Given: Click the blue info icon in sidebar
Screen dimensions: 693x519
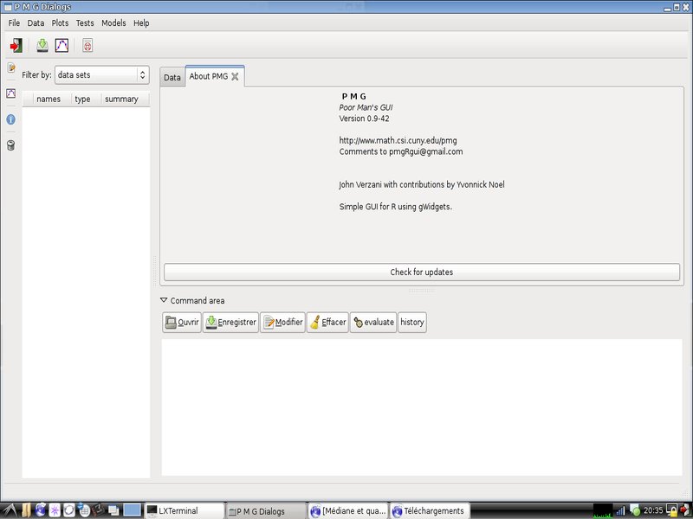Looking at the screenshot, I should 11,119.
